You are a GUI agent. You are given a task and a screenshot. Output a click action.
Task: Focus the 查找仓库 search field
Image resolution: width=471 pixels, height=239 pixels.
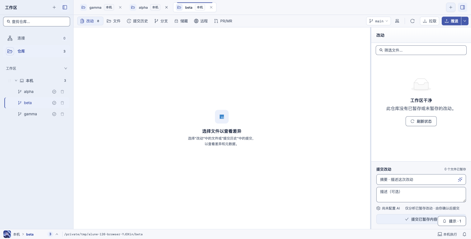click(x=36, y=21)
